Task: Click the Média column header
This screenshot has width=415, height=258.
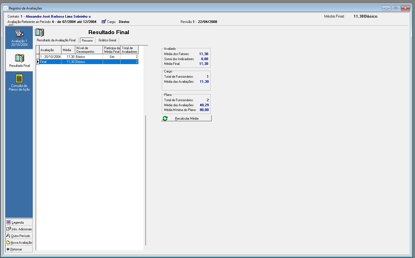Action: tap(68, 50)
